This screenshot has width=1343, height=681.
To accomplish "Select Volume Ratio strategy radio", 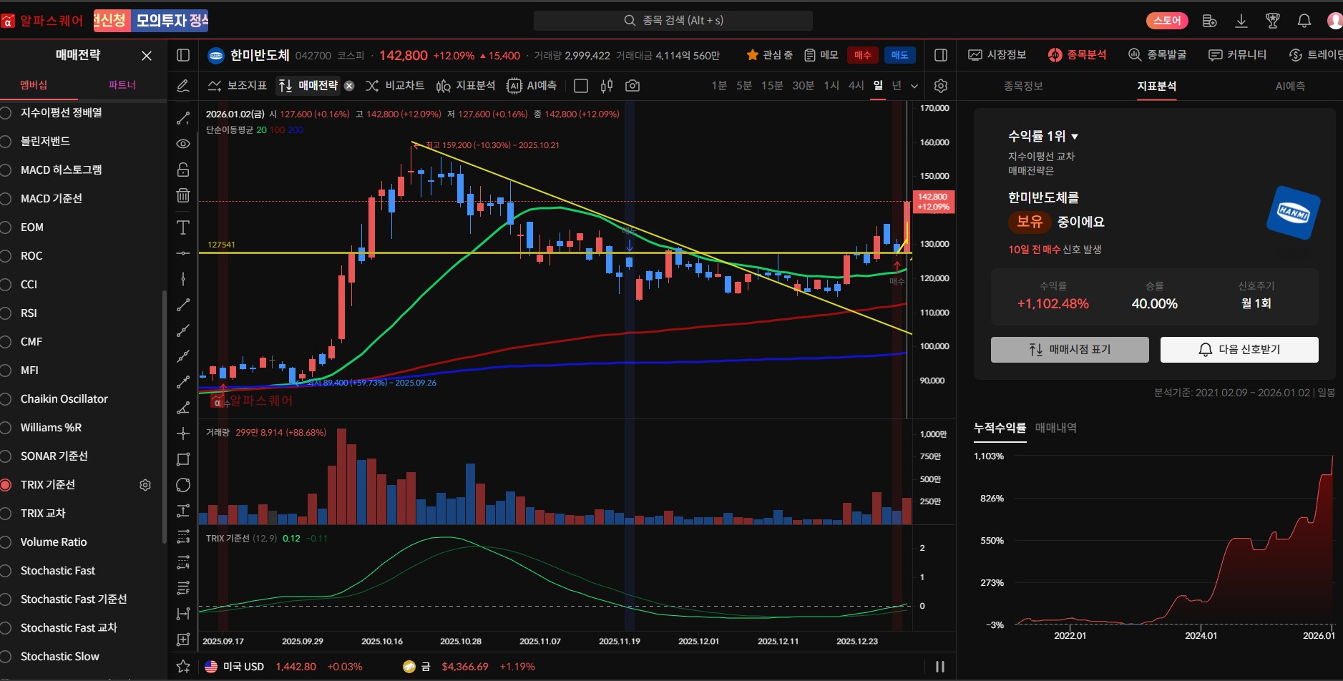I will click(6, 542).
